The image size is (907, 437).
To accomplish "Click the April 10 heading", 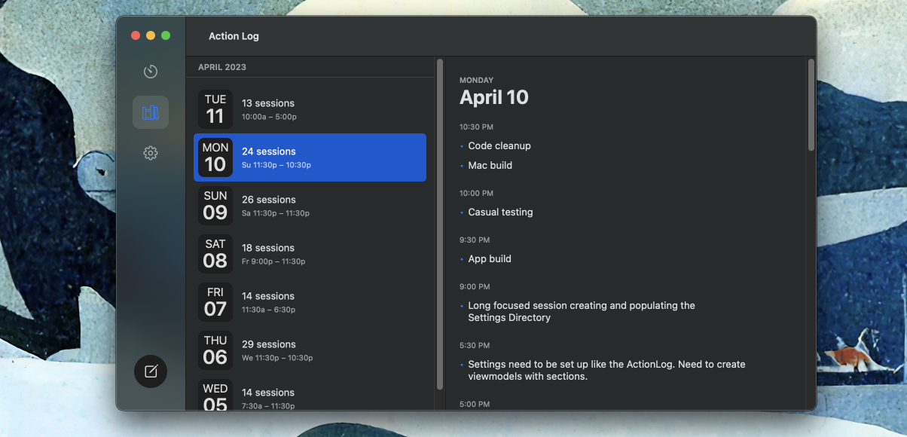I will pyautogui.click(x=493, y=97).
